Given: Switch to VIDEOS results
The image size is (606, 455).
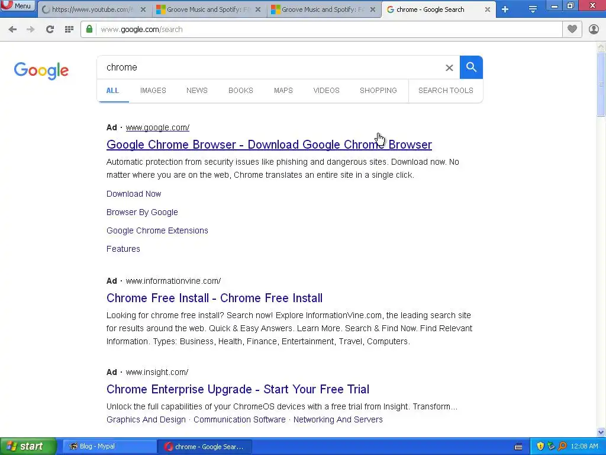Looking at the screenshot, I should 326,91.
